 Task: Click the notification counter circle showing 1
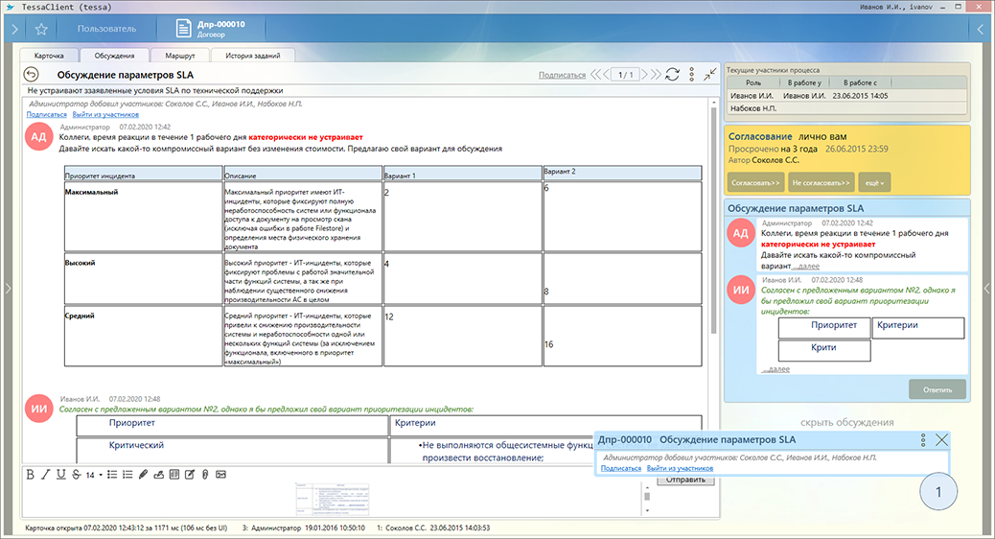tap(939, 493)
